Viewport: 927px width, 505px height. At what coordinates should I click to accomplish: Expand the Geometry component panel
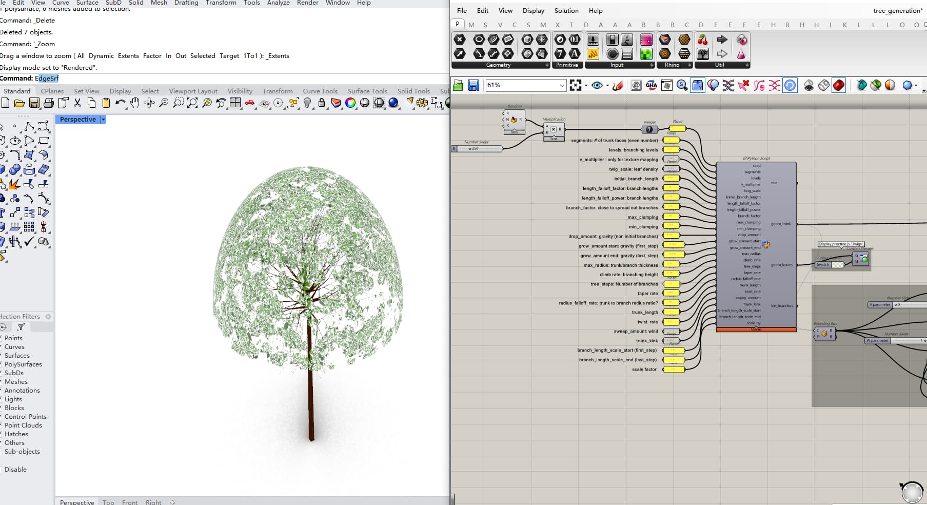point(547,65)
